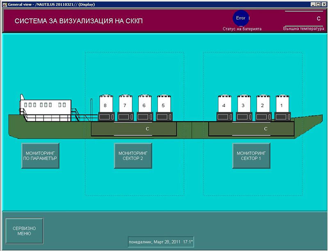Select container tank number 5
Viewport: 328px width, 251px height.
pyautogui.click(x=163, y=105)
